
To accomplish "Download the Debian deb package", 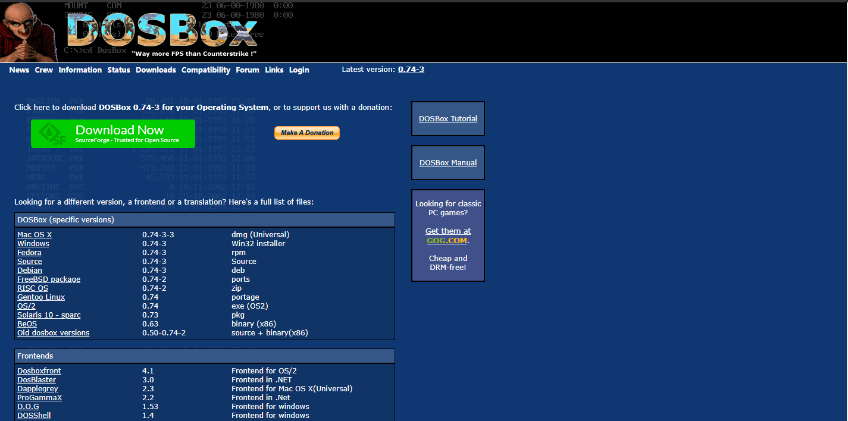I will click(29, 270).
